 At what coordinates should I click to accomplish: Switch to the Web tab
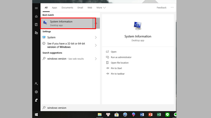click(x=90, y=8)
